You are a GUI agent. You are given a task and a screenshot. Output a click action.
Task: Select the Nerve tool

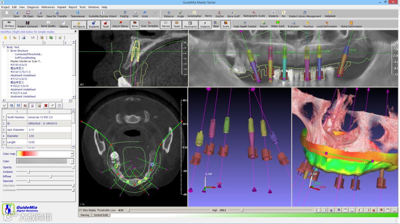(x=209, y=14)
